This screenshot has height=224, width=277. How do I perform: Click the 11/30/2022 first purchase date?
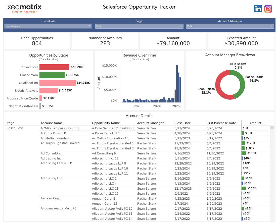point(215,153)
